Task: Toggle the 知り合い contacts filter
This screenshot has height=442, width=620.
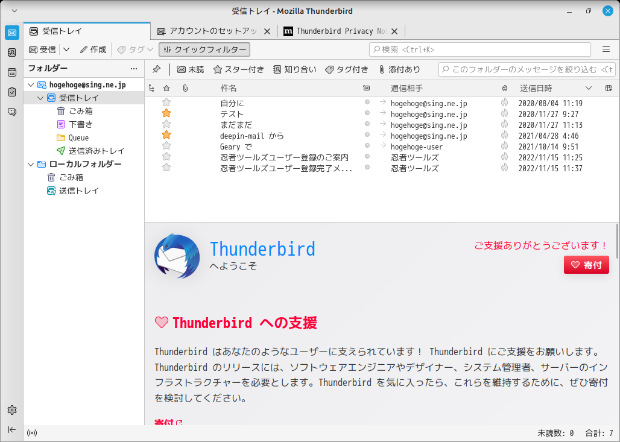Action: pyautogui.click(x=294, y=69)
